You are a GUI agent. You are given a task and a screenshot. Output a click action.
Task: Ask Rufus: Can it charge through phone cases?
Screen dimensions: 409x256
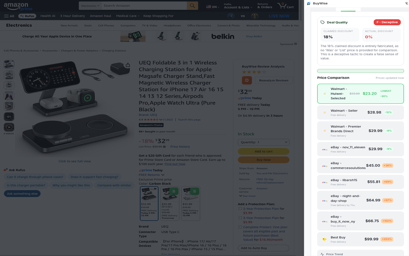point(35,177)
